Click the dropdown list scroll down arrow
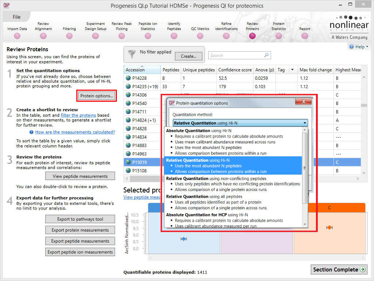The image size is (374, 281). click(305, 224)
